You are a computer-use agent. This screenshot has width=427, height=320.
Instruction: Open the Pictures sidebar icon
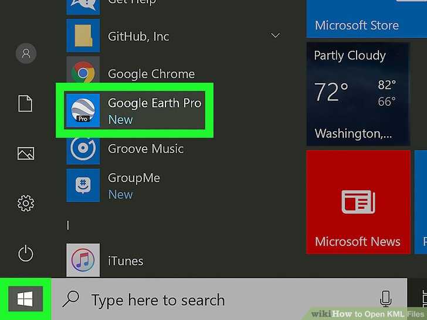tap(26, 153)
